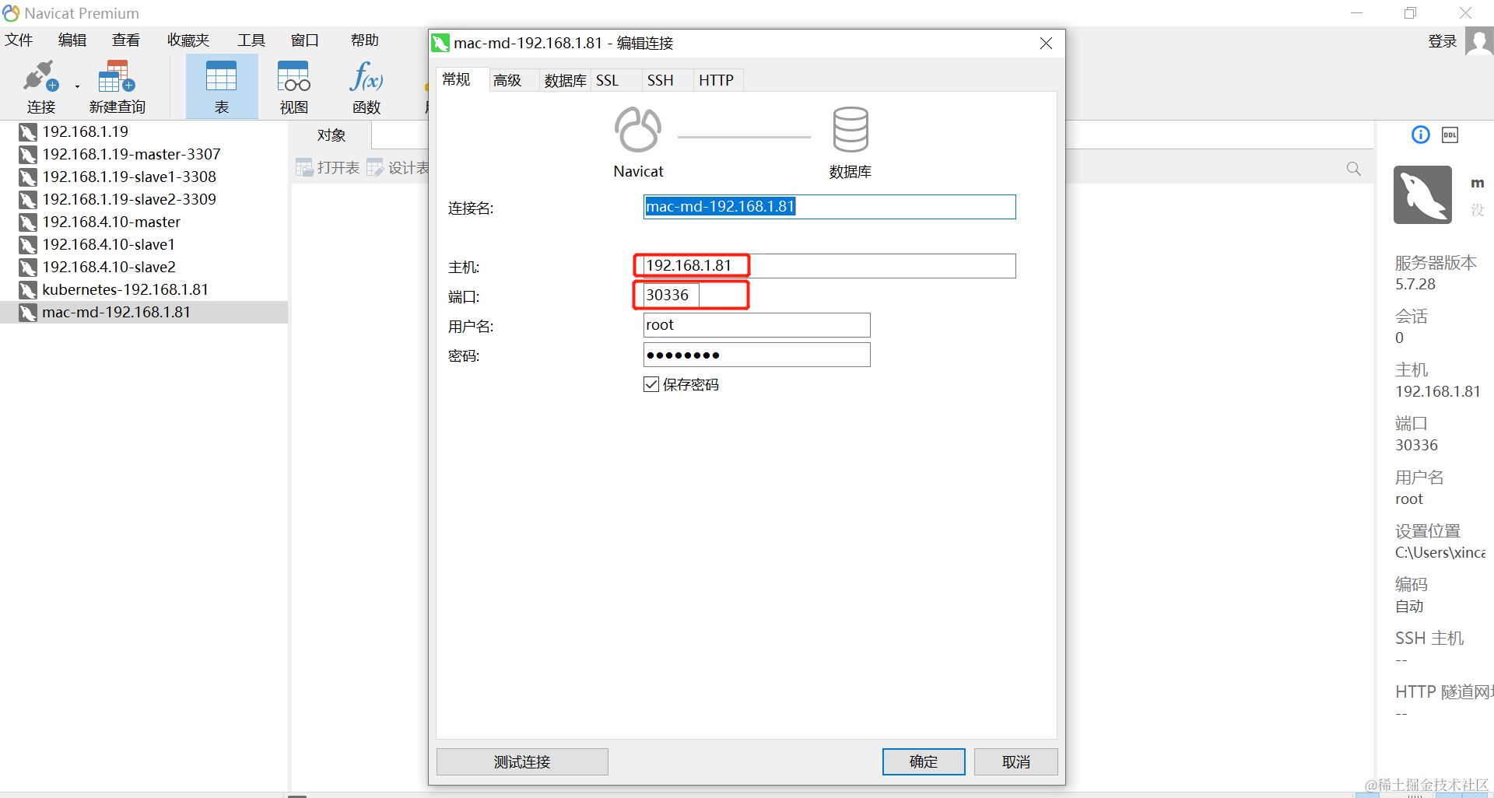Click the large MySQL dolphin thumbnail
The width and height of the screenshot is (1494, 798).
(x=1422, y=194)
